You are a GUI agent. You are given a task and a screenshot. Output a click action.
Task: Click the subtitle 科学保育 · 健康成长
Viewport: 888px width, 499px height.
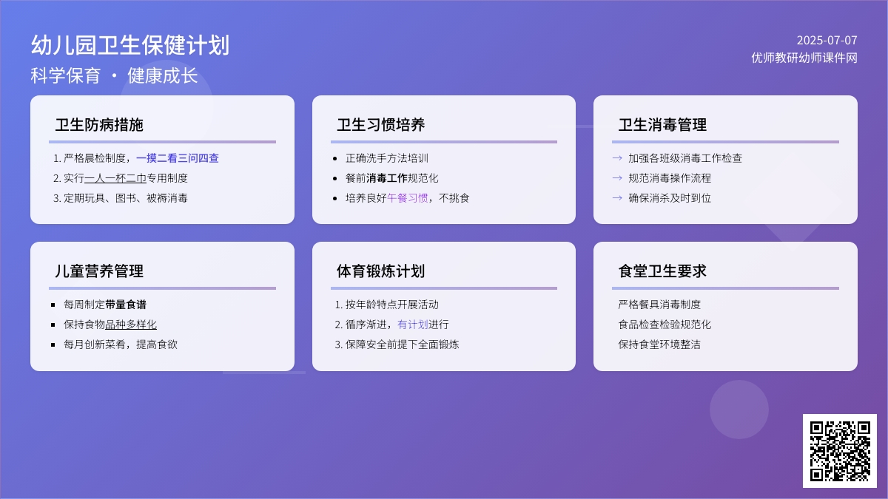click(115, 75)
